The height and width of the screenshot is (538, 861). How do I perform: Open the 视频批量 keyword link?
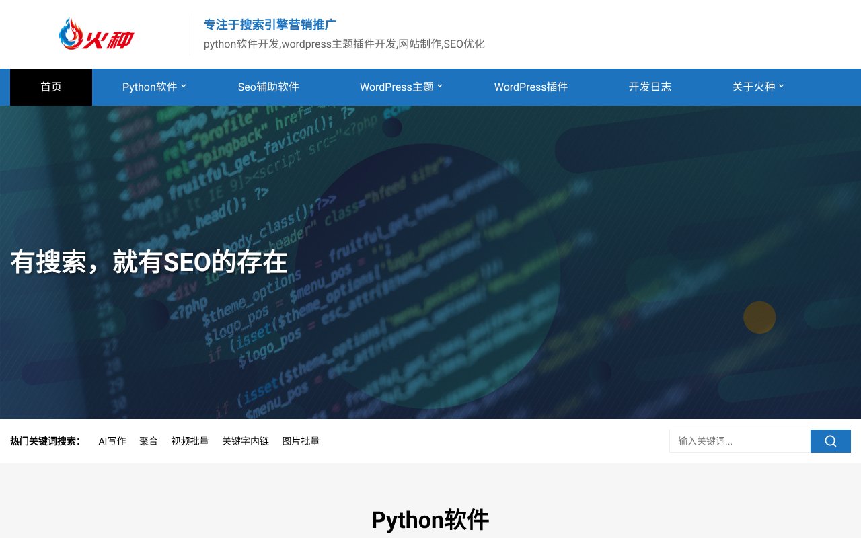tap(190, 441)
